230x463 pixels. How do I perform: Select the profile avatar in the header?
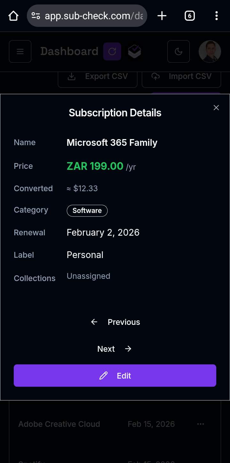click(x=210, y=51)
